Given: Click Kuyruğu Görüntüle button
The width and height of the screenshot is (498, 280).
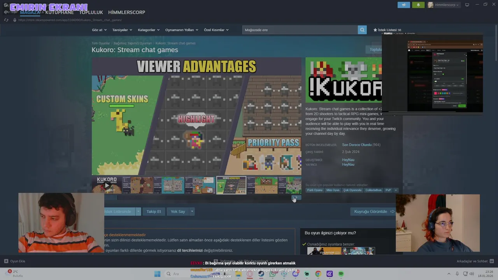Looking at the screenshot, I should pos(373,212).
